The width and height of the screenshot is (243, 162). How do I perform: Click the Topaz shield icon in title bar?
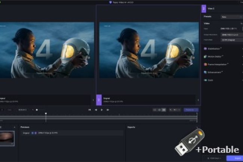pyautogui.click(x=110, y=2)
